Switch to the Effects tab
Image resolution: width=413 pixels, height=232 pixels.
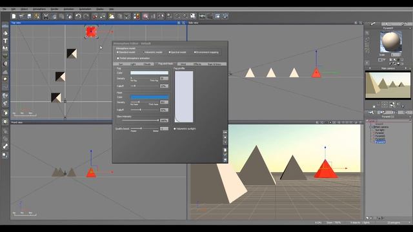[x=197, y=64]
